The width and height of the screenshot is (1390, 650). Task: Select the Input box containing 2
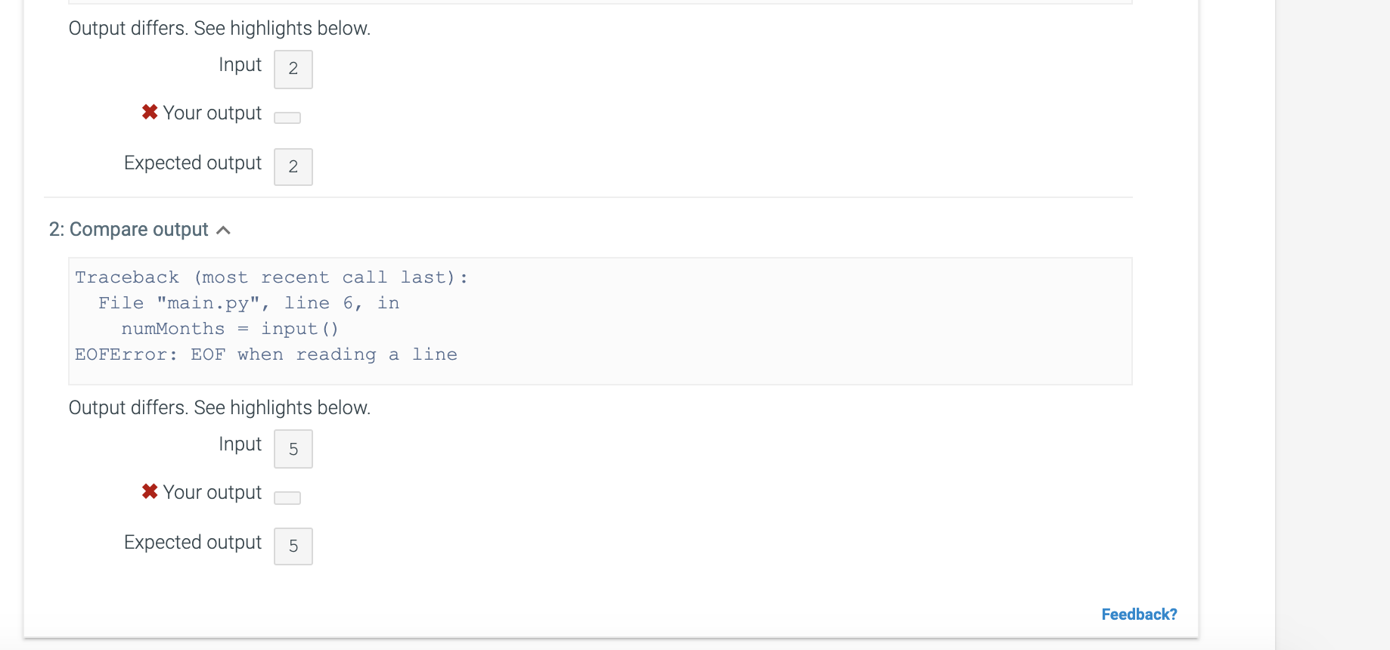point(293,69)
